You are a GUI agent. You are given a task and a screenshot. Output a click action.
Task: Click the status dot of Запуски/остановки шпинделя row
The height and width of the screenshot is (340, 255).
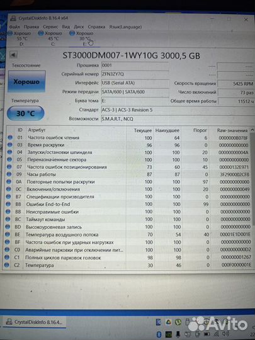pyautogui.click(x=9, y=152)
